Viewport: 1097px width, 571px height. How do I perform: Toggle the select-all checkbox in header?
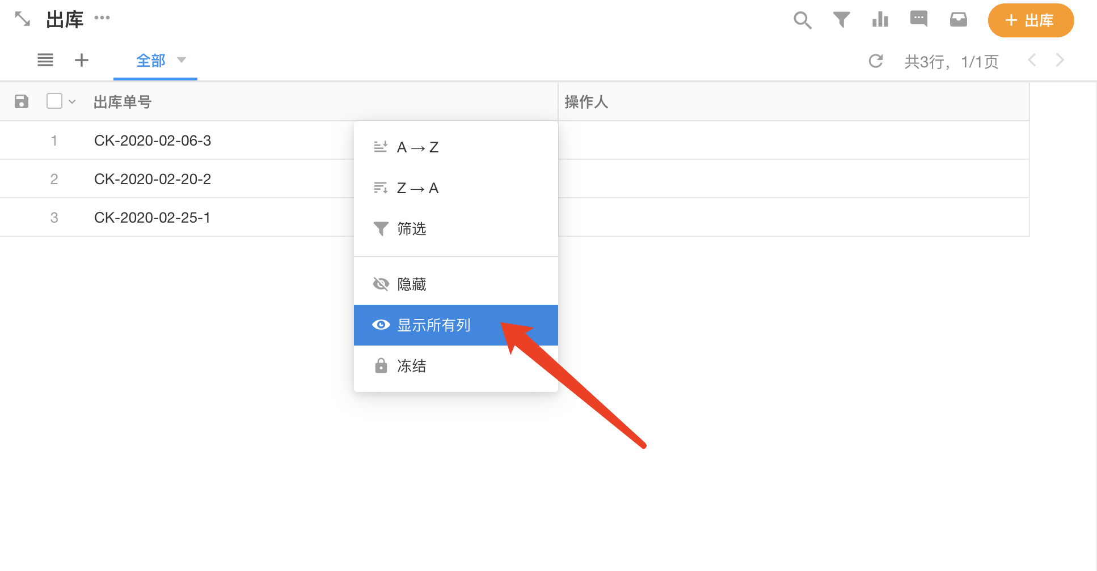54,101
